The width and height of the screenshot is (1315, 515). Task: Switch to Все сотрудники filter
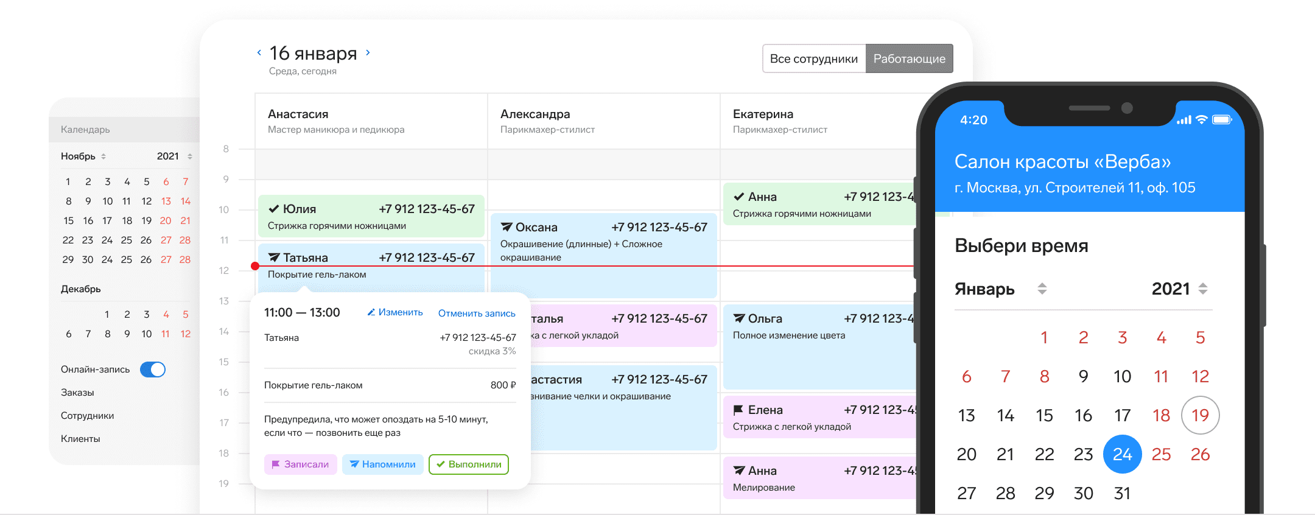(813, 59)
